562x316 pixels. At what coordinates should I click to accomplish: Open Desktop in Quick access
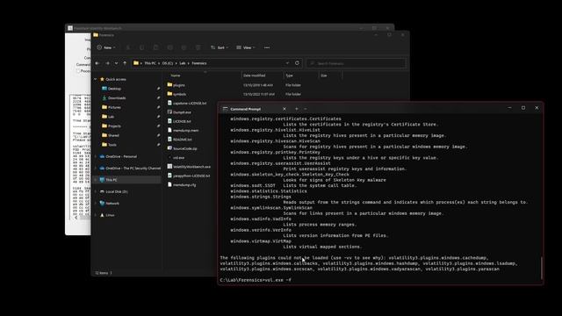click(114, 89)
